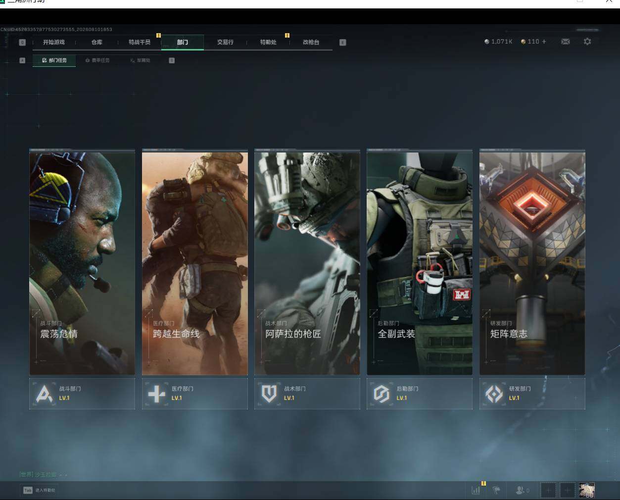620x500 pixels.
Task: Click the 后勤部门 hexagon emblem icon
Action: tap(382, 394)
